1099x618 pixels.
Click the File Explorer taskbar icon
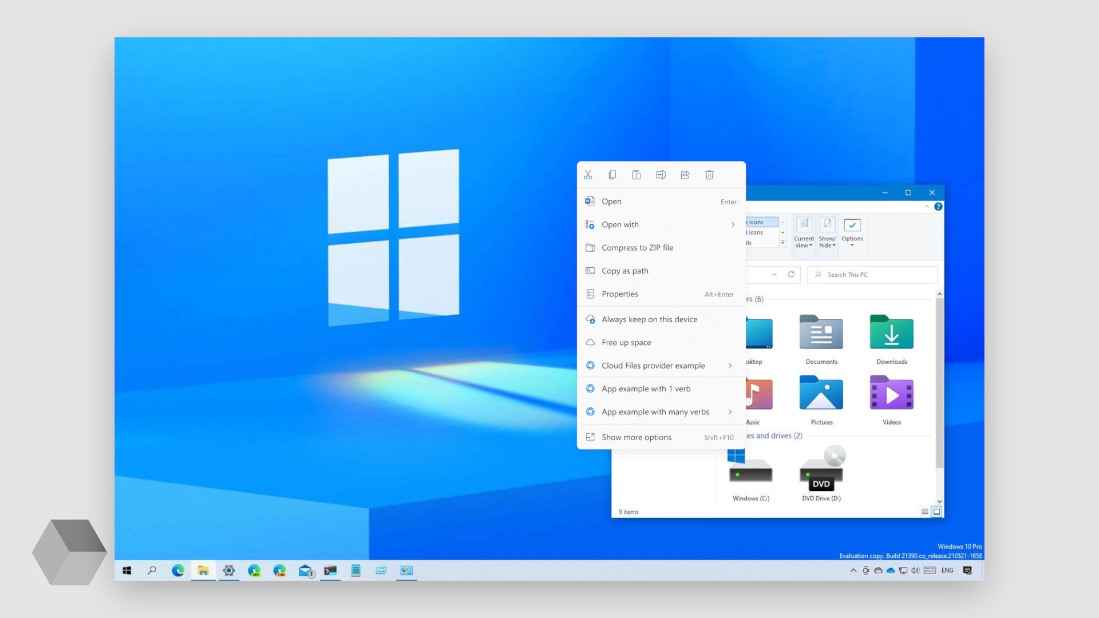click(203, 571)
